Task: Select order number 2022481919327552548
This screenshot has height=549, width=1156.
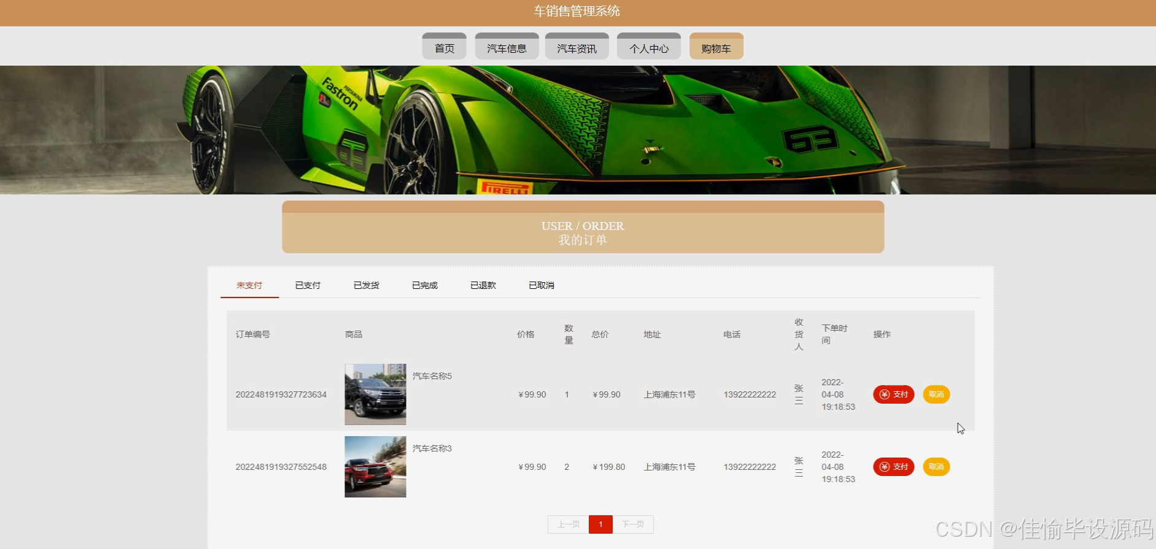Action: coord(281,467)
